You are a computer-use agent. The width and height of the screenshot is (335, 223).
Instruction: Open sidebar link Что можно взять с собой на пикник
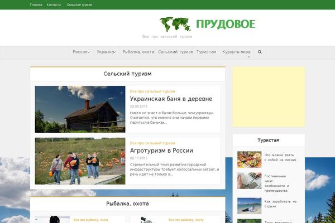point(280,157)
